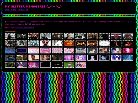Screen dimensions: 138x103
Task: Open the bald man by wooden wall stamp
Action: (x=93, y=36)
